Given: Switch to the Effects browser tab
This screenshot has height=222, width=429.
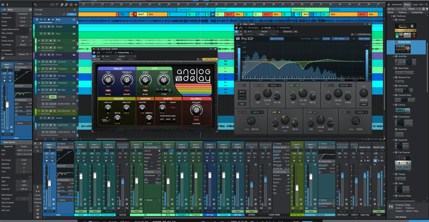Looking at the screenshot, I should pyautogui.click(x=407, y=5).
